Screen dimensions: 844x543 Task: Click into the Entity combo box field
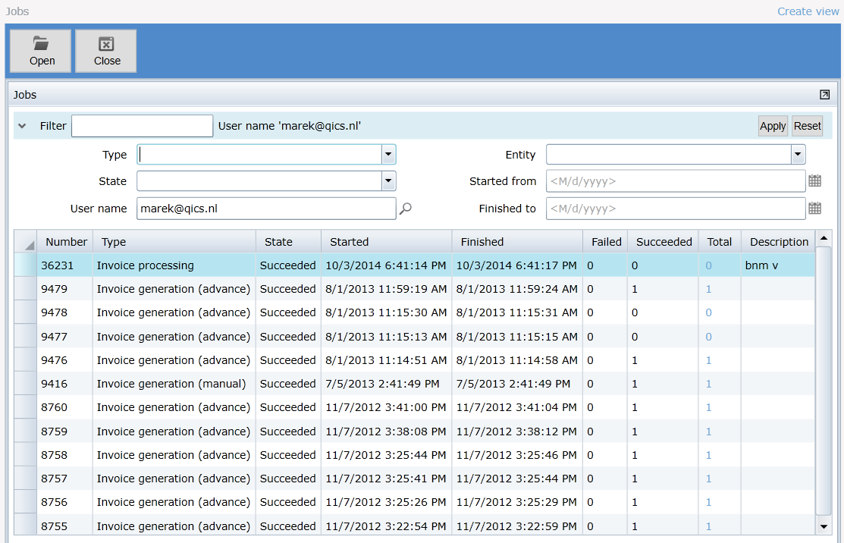pos(669,155)
